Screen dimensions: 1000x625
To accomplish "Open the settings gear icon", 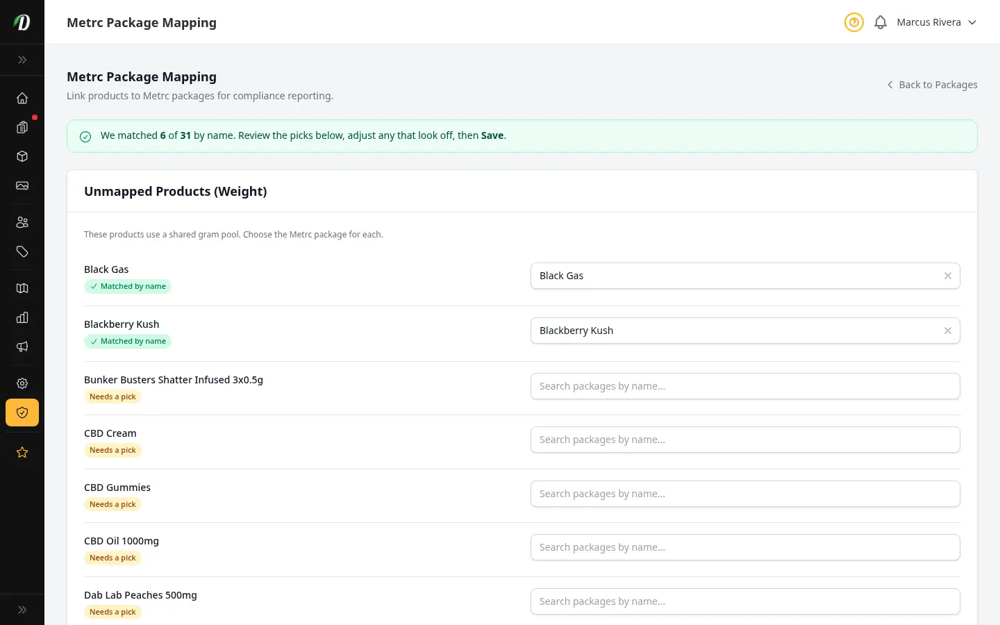I will point(22,383).
